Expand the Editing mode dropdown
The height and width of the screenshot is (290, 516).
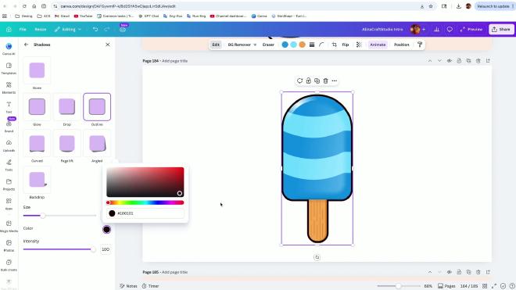click(x=68, y=29)
